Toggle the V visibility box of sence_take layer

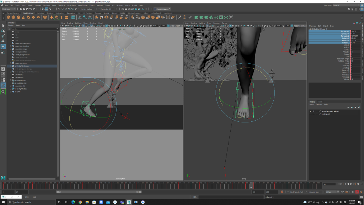[x=310, y=111]
